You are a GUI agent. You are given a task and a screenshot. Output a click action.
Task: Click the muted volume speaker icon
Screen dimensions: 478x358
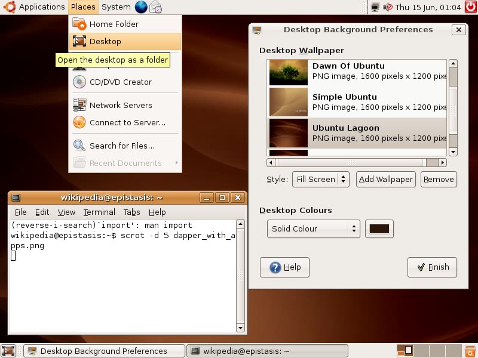pos(387,7)
